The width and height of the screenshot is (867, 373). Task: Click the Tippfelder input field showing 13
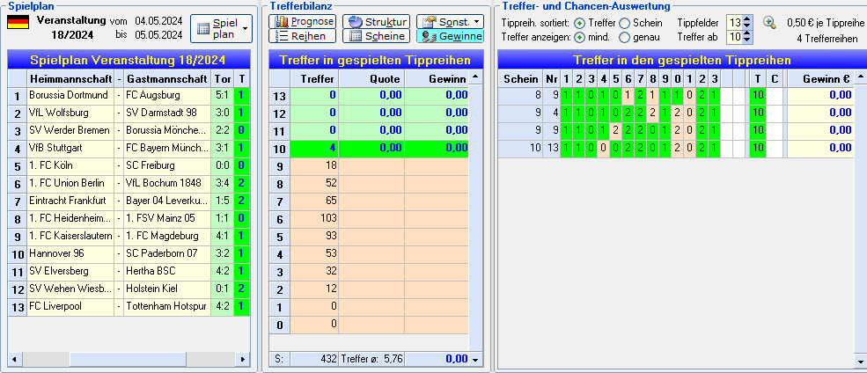click(x=734, y=23)
